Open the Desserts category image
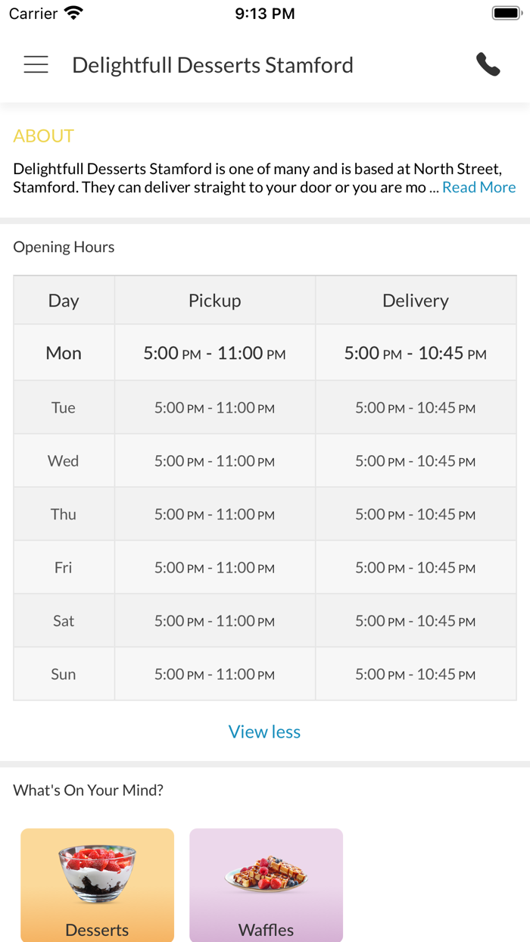 click(x=98, y=875)
